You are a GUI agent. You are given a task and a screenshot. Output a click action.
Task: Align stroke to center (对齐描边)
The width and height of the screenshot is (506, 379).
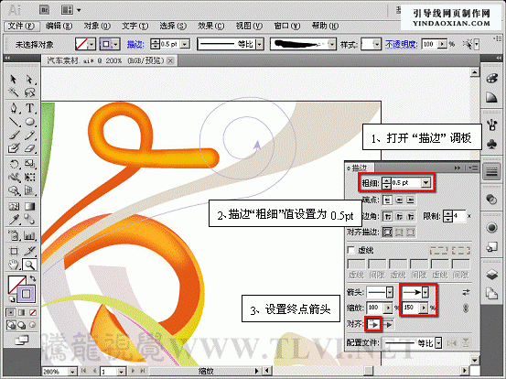[388, 232]
